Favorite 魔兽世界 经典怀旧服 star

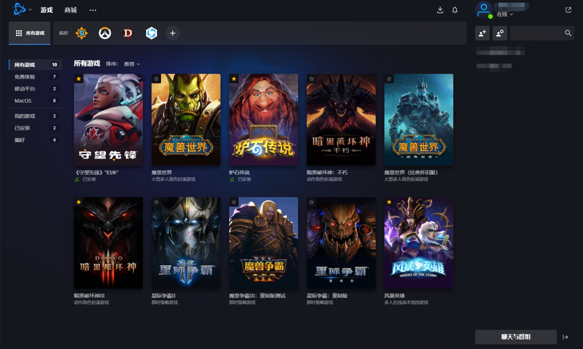[389, 79]
